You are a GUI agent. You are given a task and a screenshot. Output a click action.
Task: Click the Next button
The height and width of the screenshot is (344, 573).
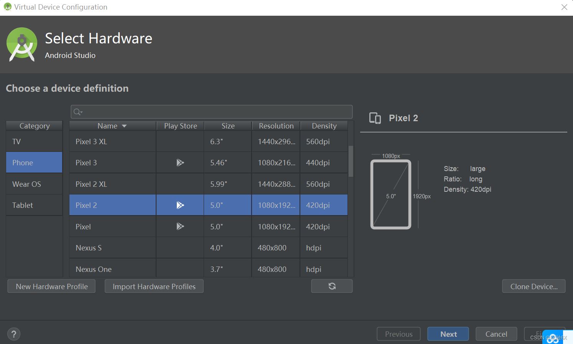coord(448,334)
